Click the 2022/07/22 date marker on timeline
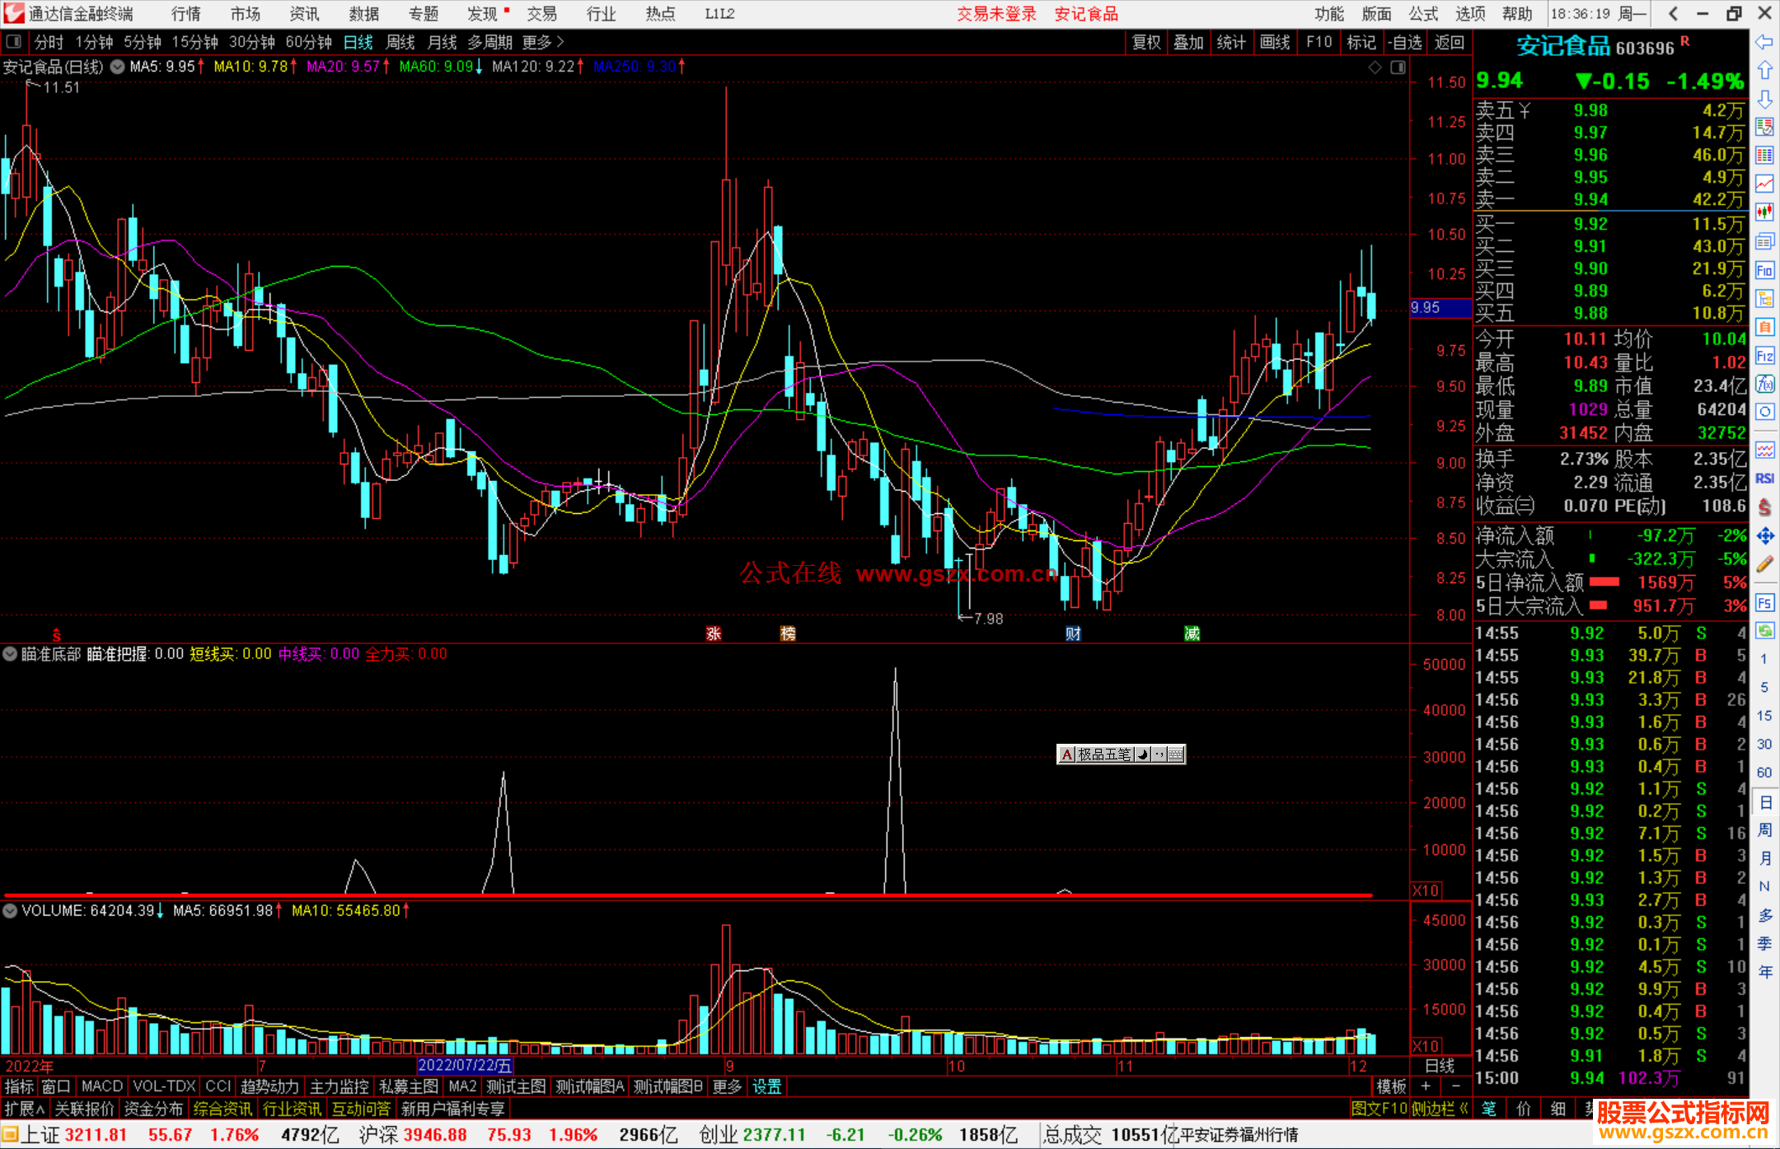1780x1149 pixels. click(465, 1066)
